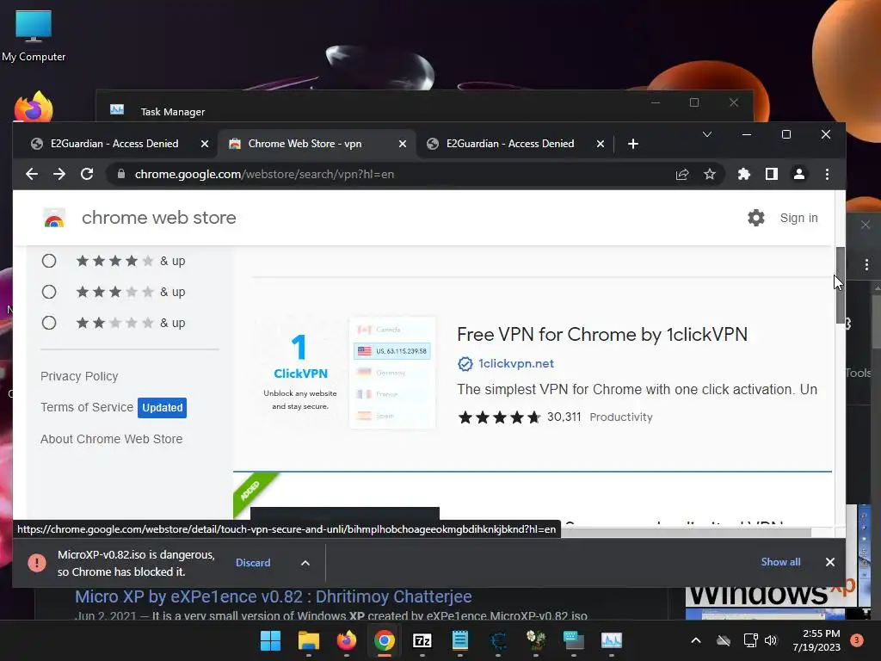Image resolution: width=881 pixels, height=661 pixels.
Task: Open My Computer desktop icon
Action: tap(34, 34)
